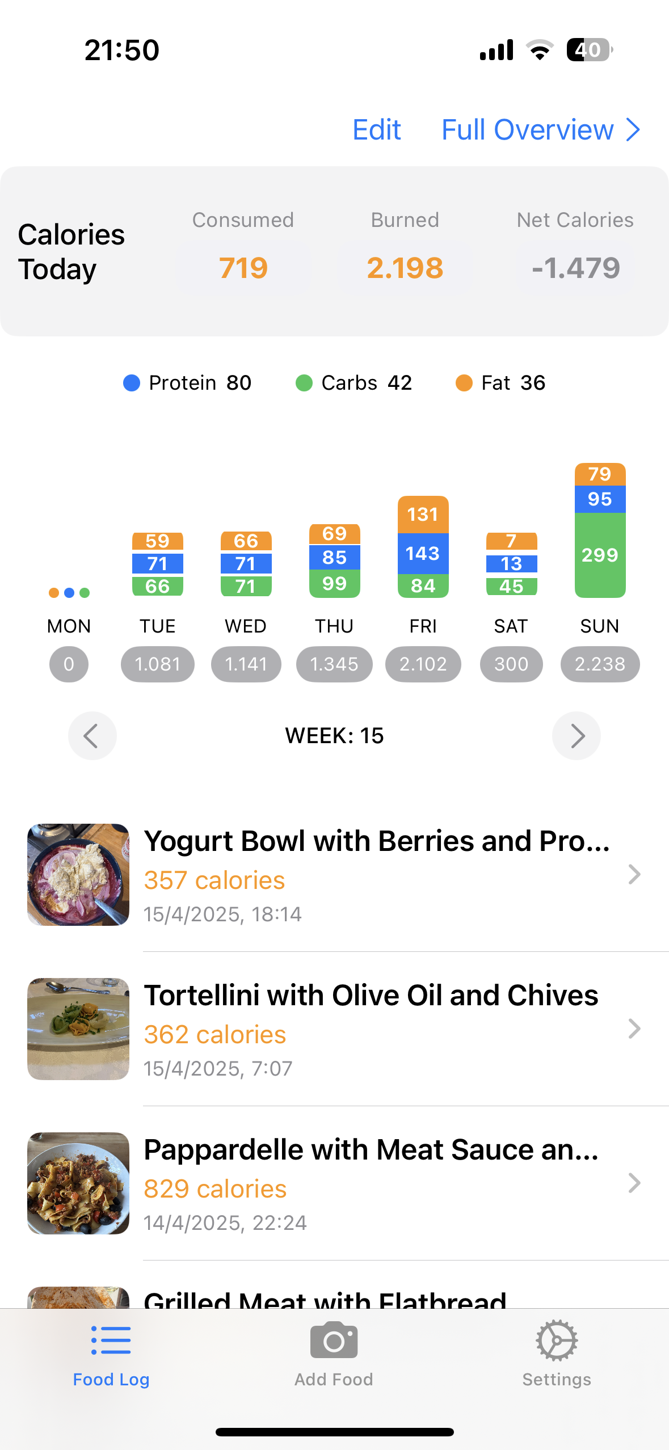Go to the previous week arrow
This screenshot has height=1450, width=669.
coord(92,736)
